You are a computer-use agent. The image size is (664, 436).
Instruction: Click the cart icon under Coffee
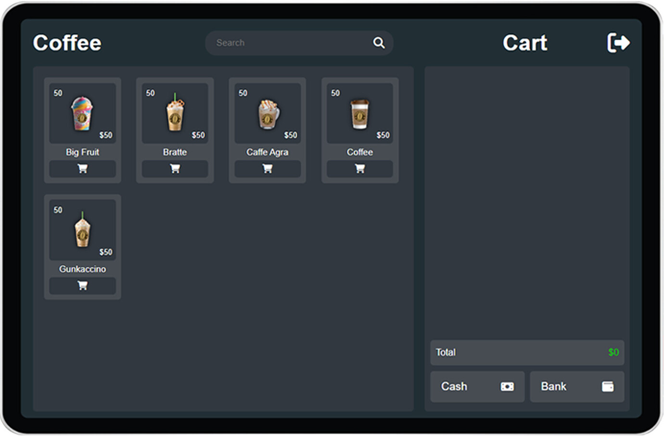[x=359, y=168]
